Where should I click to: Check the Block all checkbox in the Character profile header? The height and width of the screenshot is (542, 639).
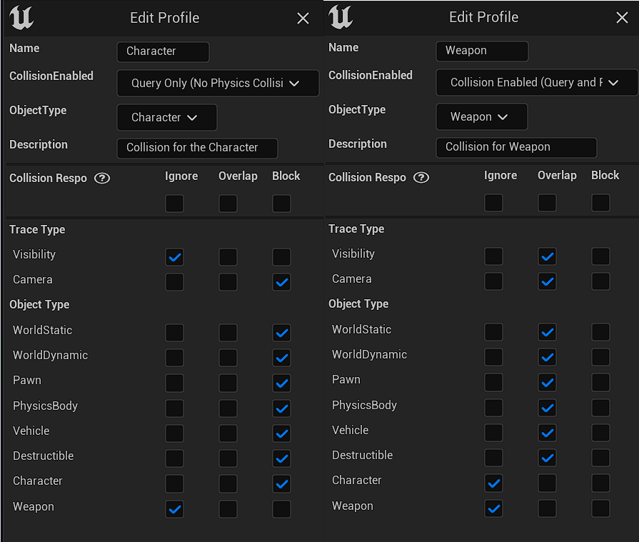coord(281,204)
